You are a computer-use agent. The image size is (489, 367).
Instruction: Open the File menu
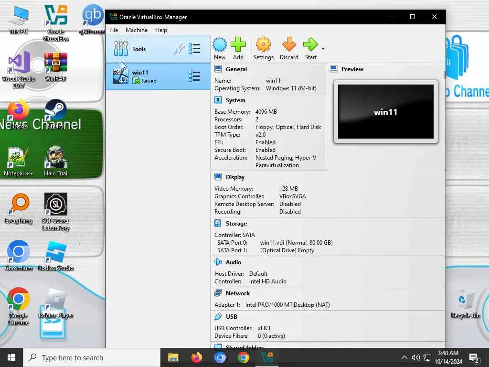tap(114, 30)
